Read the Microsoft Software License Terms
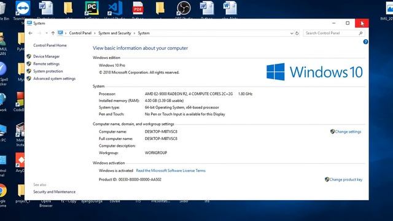This screenshot has height=221, width=393. pyautogui.click(x=171, y=171)
